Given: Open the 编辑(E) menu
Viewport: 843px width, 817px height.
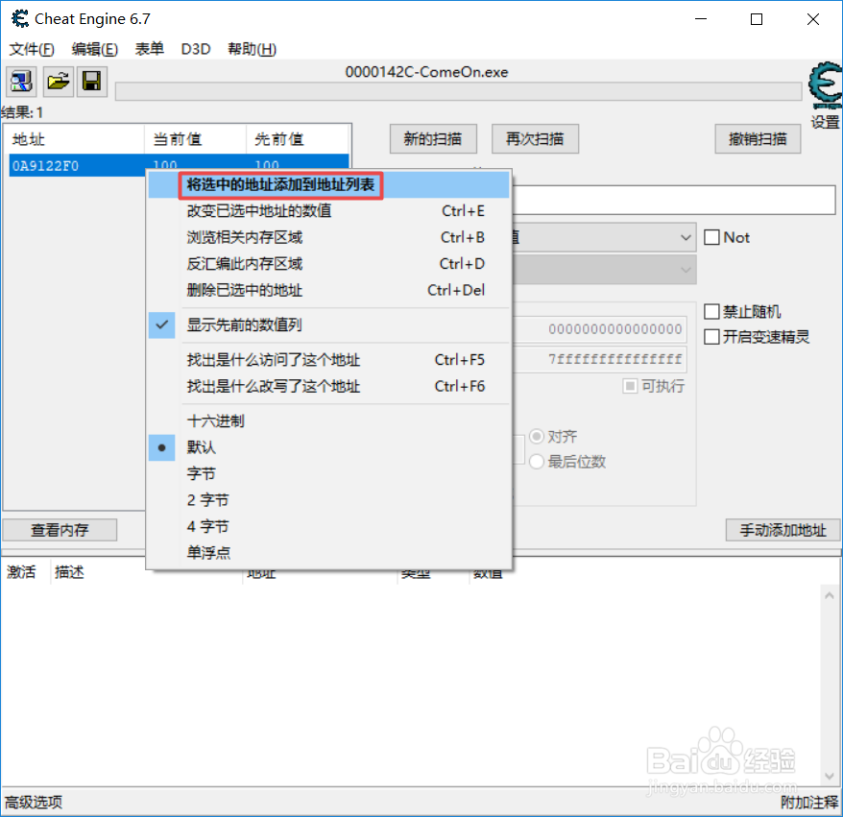Looking at the screenshot, I should tap(95, 50).
